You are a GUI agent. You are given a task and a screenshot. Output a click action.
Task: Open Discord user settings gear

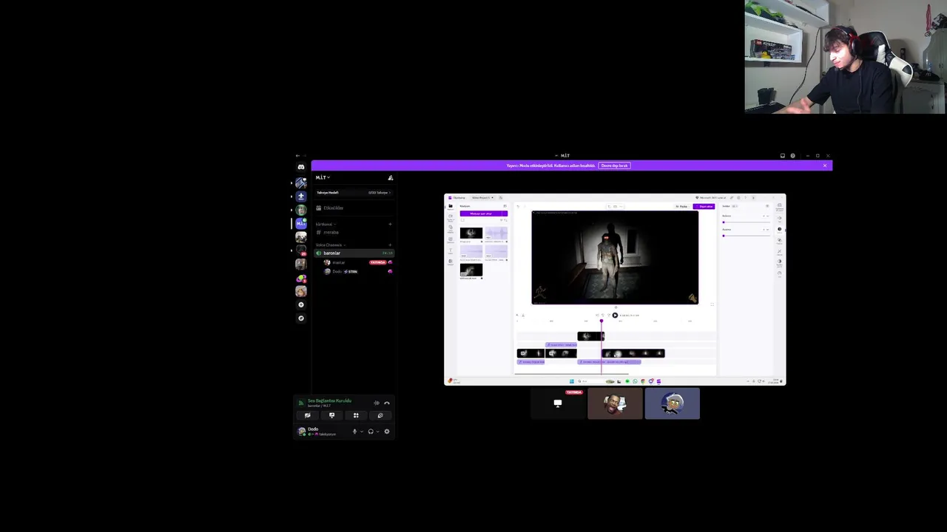point(387,432)
